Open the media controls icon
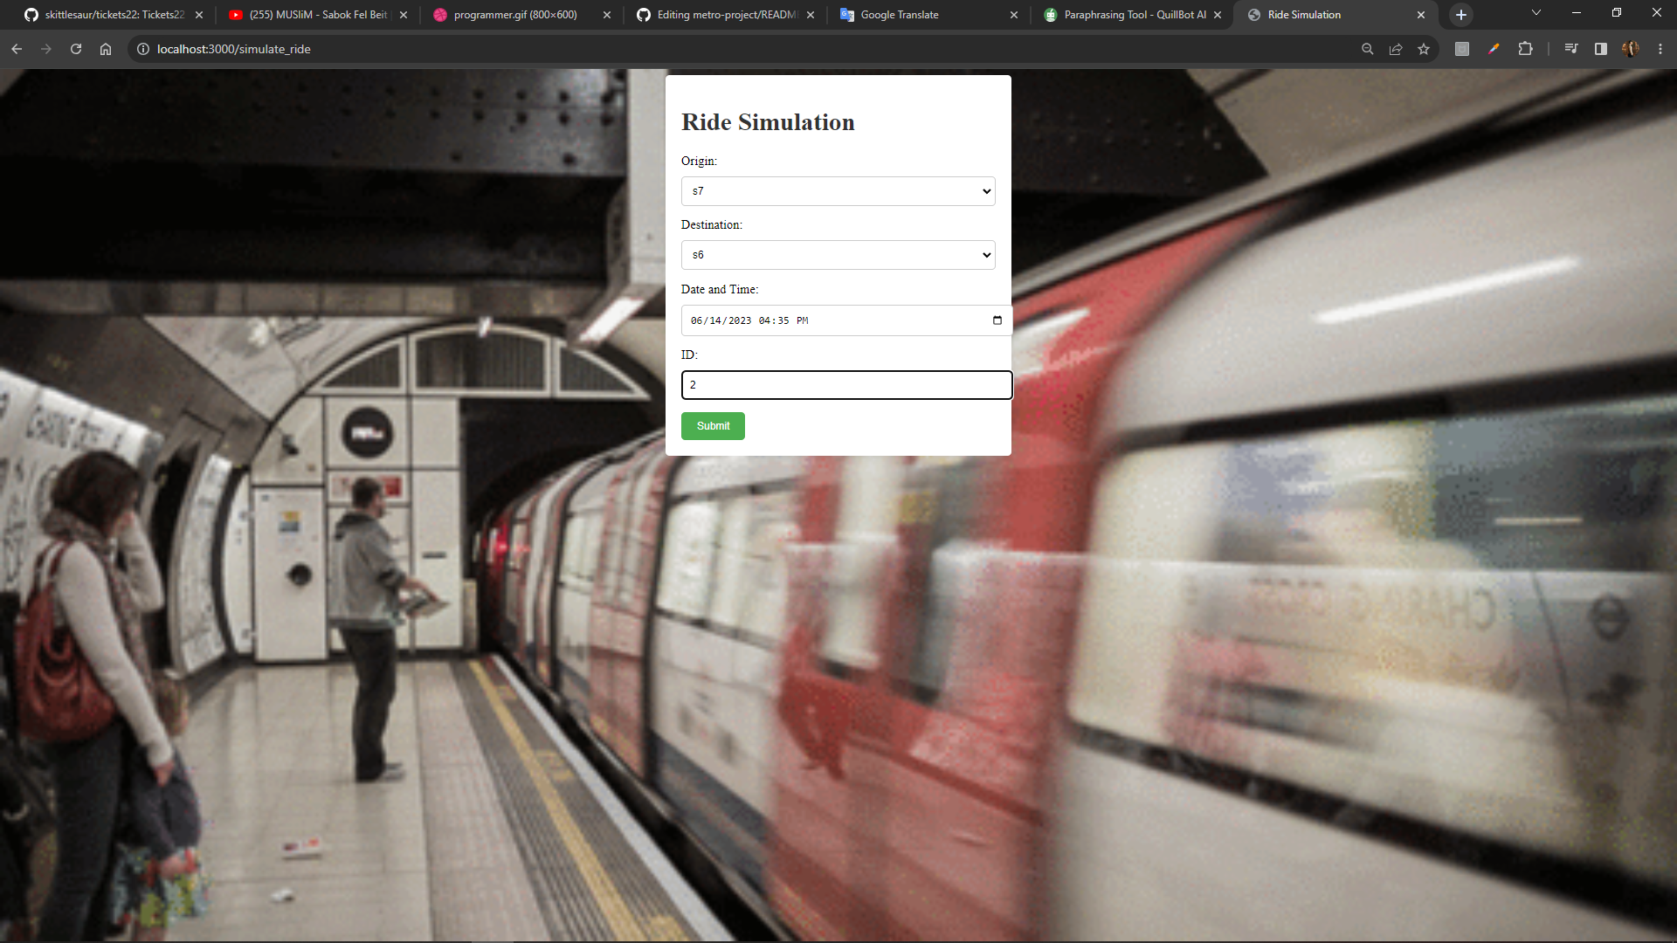 click(1570, 49)
